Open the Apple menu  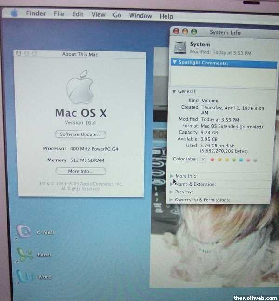(14, 13)
